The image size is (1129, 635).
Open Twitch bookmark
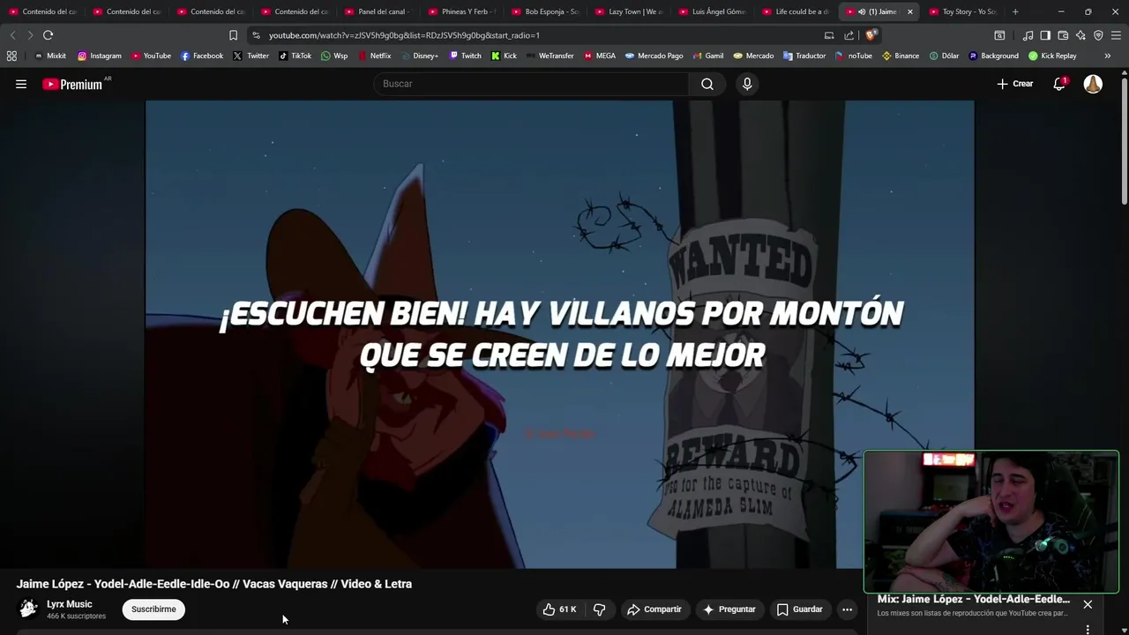tap(465, 56)
